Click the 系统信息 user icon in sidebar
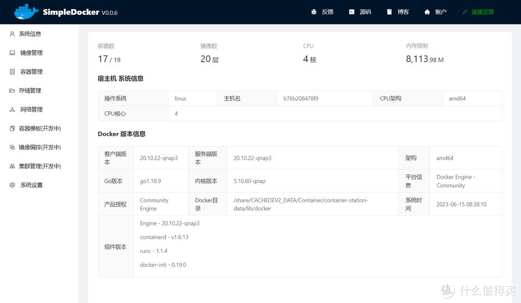The width and height of the screenshot is (521, 303). (x=12, y=34)
